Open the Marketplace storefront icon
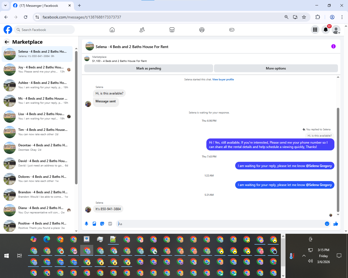 [x=172, y=30]
